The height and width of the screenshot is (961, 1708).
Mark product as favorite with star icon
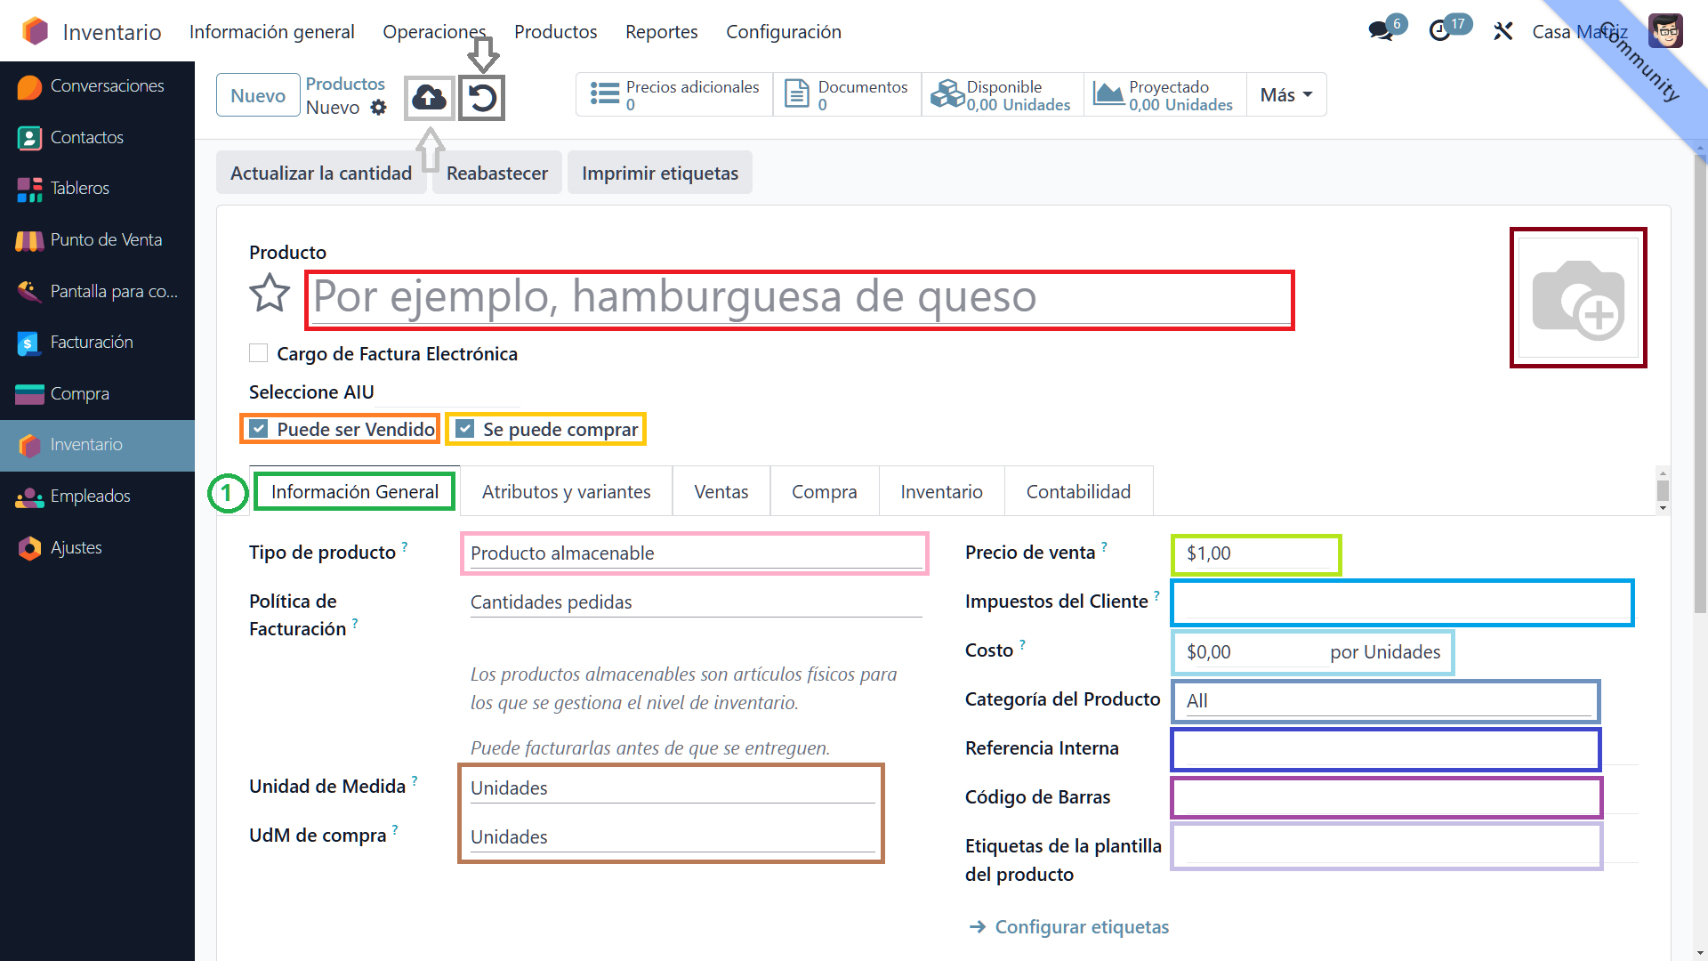pyautogui.click(x=270, y=295)
